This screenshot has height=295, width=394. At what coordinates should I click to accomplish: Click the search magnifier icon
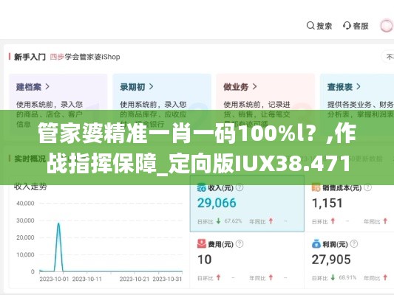point(310,26)
